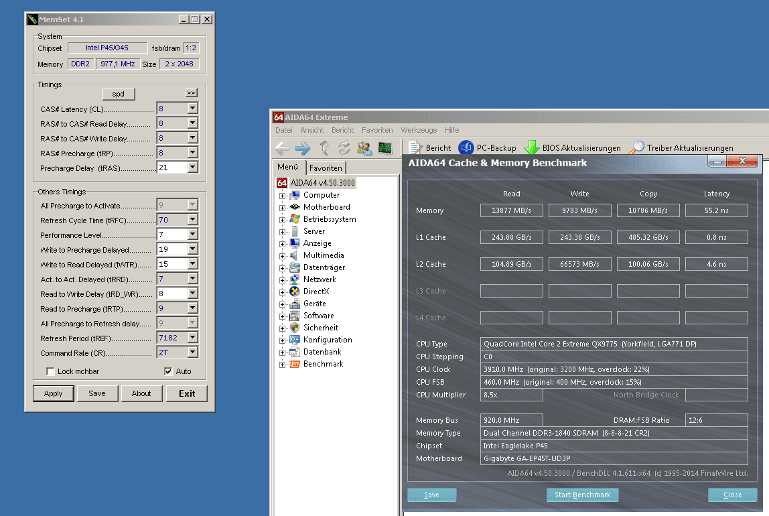Image resolution: width=769 pixels, height=516 pixels.
Task: Select the Datenträger icon in the tree
Action: click(x=294, y=267)
